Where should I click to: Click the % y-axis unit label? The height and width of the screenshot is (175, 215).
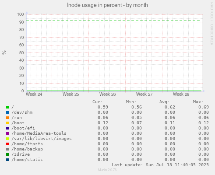(4, 52)
